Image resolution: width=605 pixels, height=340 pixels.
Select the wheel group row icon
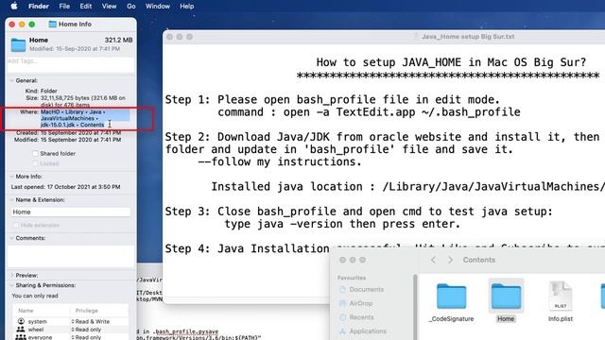click(x=21, y=330)
